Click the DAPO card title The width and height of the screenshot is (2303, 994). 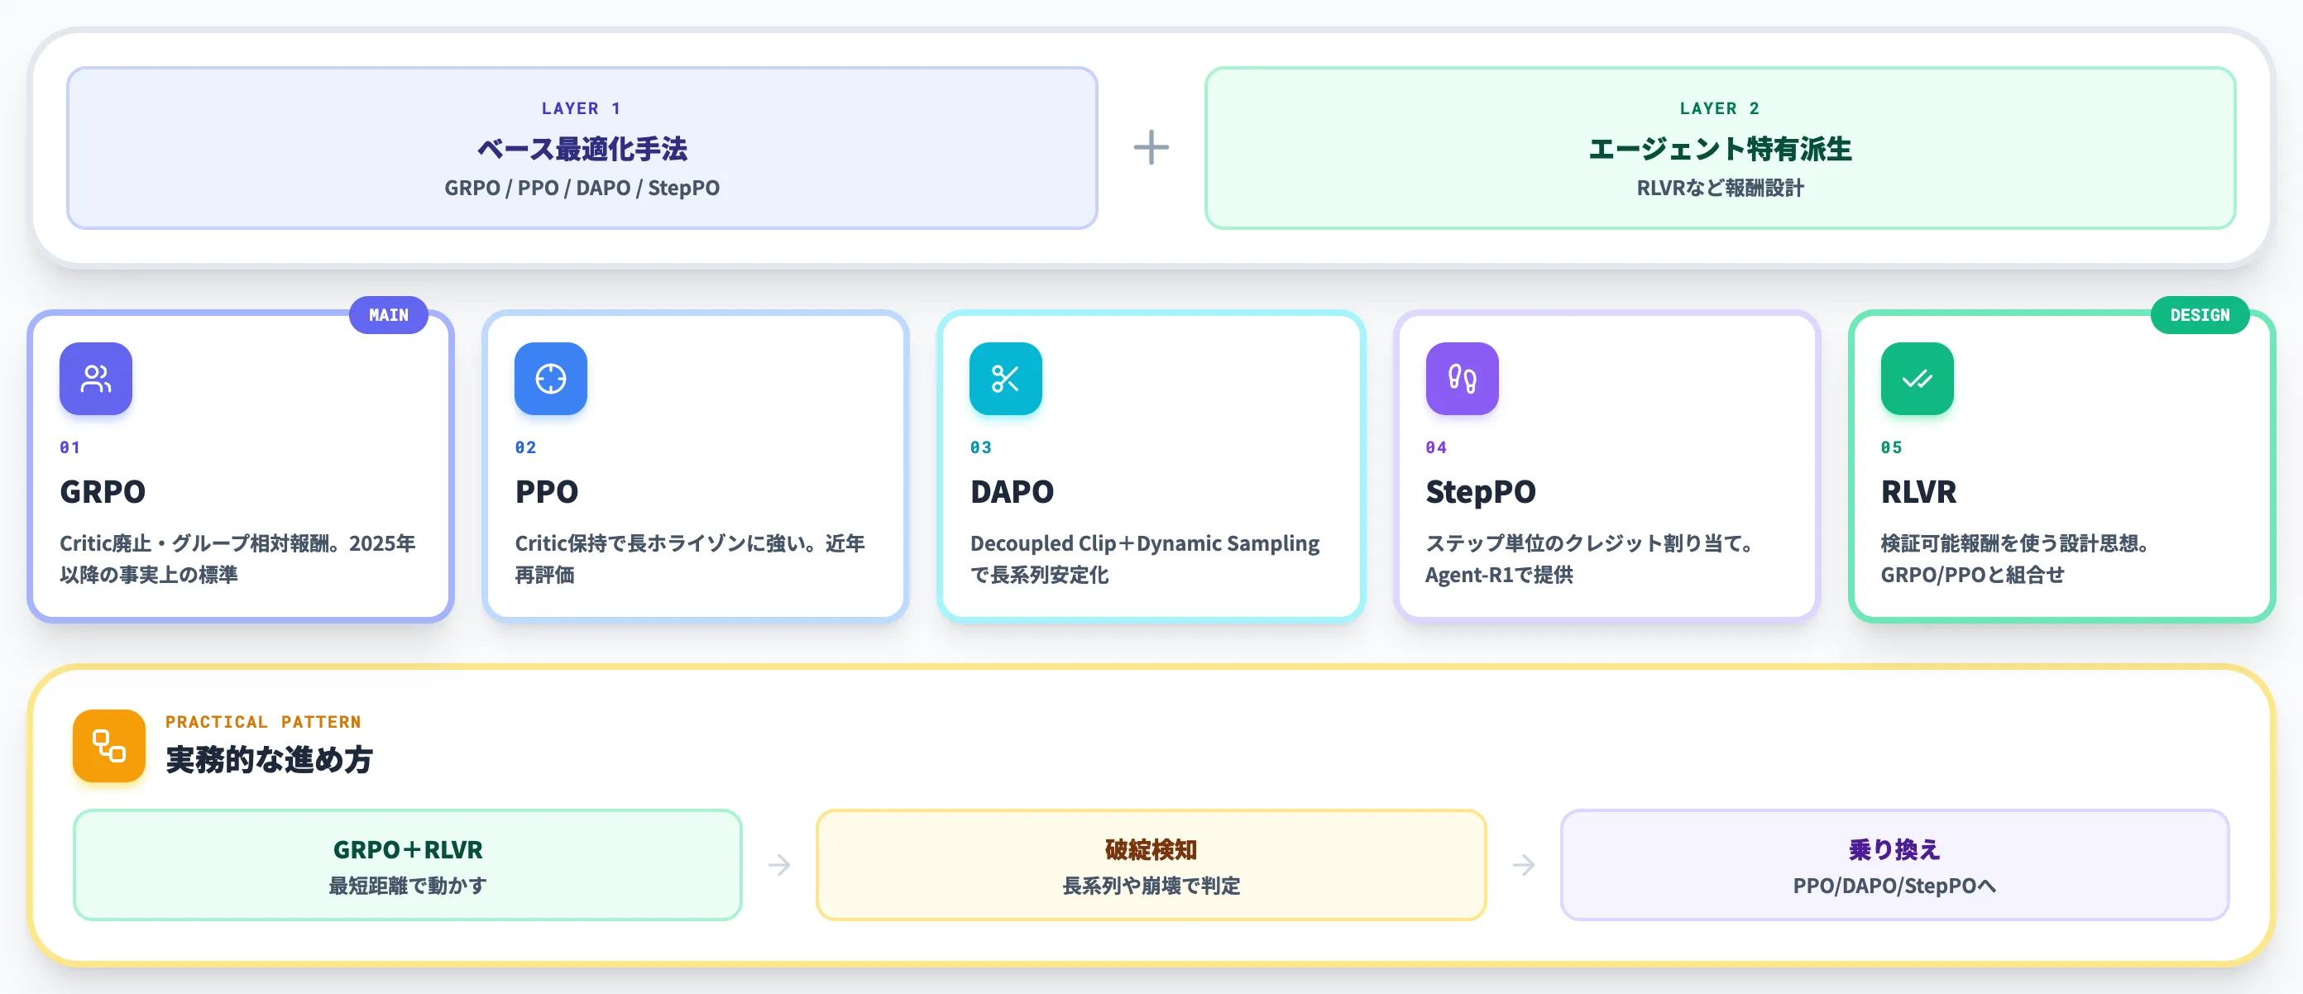[x=1012, y=492]
